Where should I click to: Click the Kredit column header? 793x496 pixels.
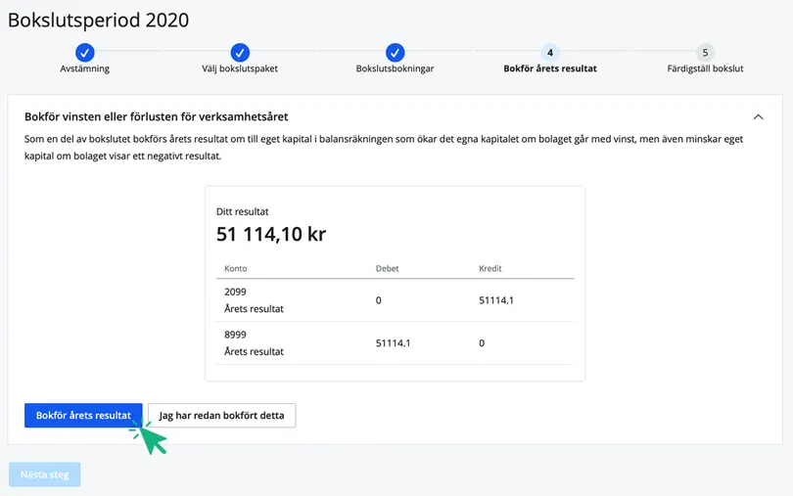click(x=490, y=268)
